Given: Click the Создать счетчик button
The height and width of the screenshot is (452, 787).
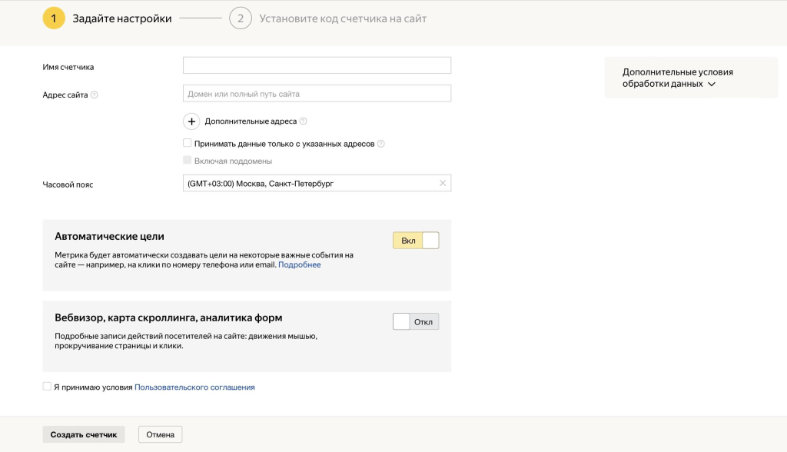Looking at the screenshot, I should pos(84,434).
